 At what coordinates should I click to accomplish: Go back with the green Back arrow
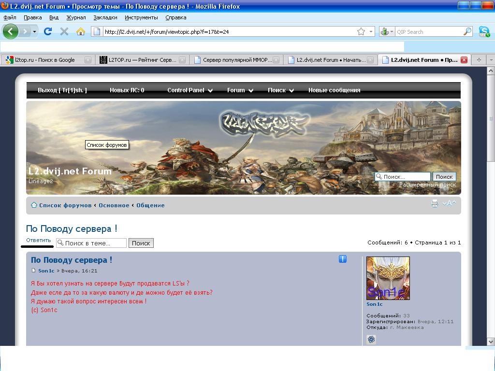coord(11,31)
